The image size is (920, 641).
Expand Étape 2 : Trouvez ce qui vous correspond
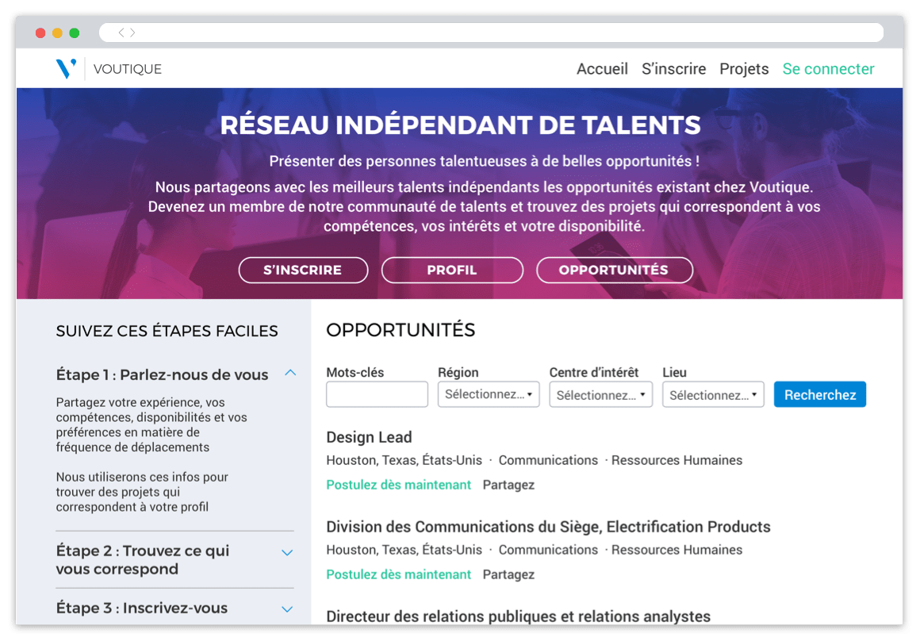pyautogui.click(x=287, y=553)
